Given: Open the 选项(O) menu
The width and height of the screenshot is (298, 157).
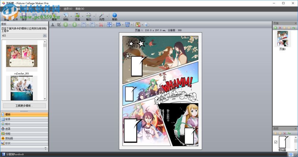Looking at the screenshot, I should tap(68, 9).
